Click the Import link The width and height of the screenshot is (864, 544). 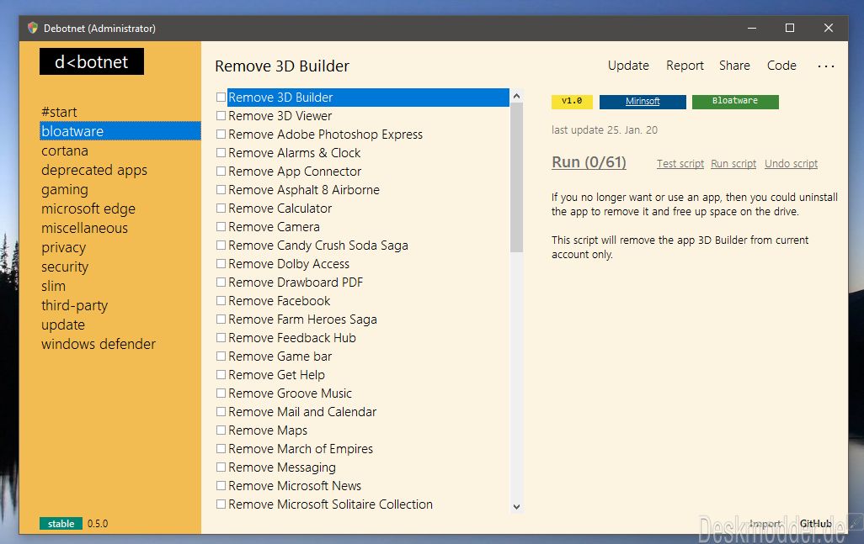(x=765, y=524)
